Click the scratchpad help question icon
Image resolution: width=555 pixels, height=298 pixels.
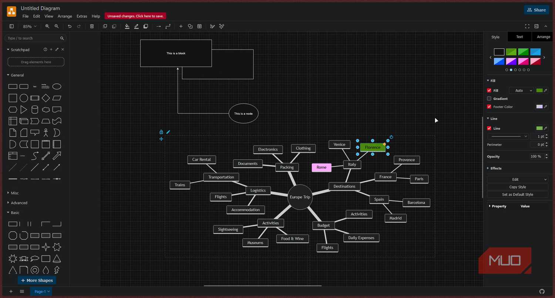(x=46, y=50)
